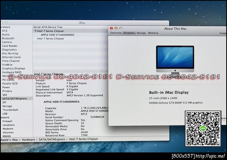Viewport: 227px width, 160px height.
Task: Click the iMac display image
Action: pyautogui.click(x=175, y=60)
